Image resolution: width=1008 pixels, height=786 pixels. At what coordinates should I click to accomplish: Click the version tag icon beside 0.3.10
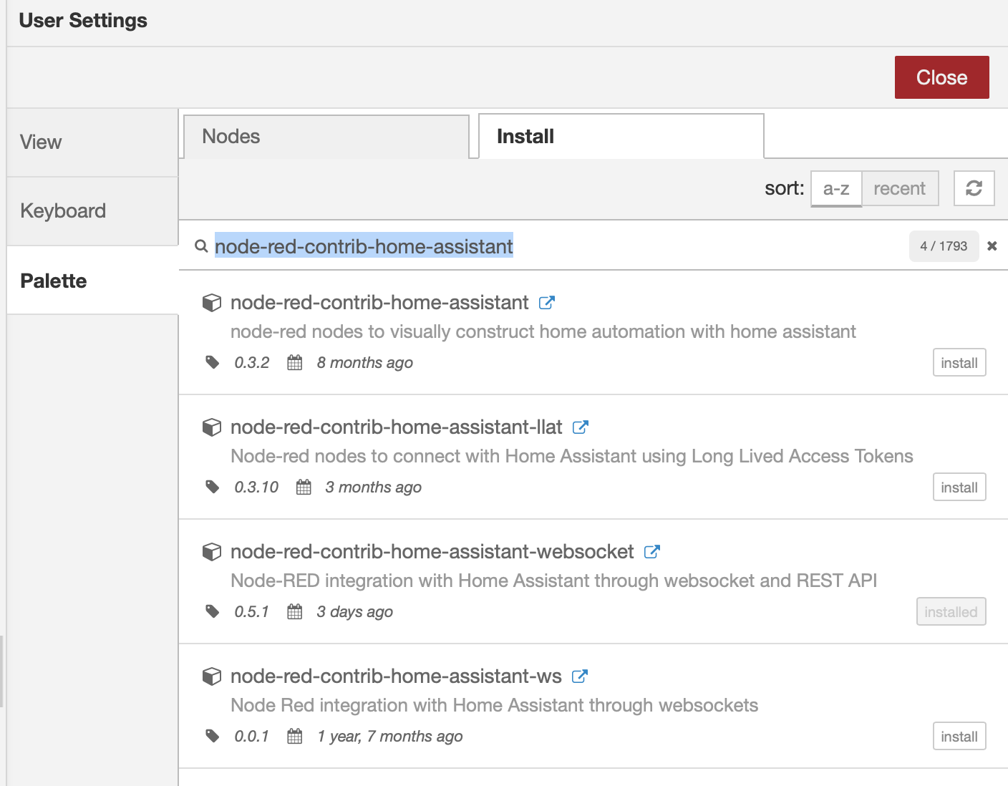(x=213, y=487)
